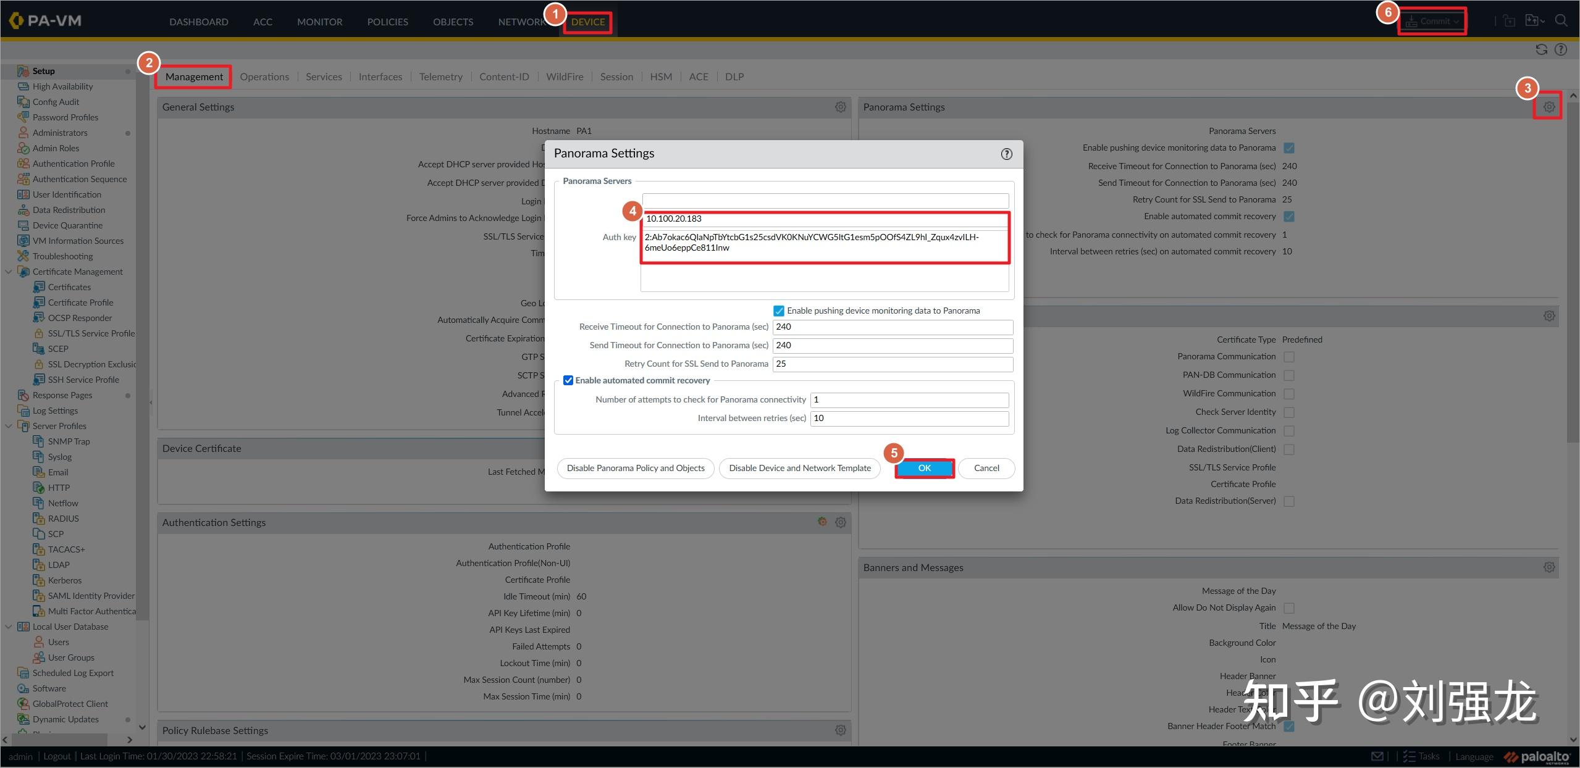Viewport: 1580px width, 768px height.
Task: Click Disable Panorama Policy and Objects button
Action: pyautogui.click(x=636, y=468)
